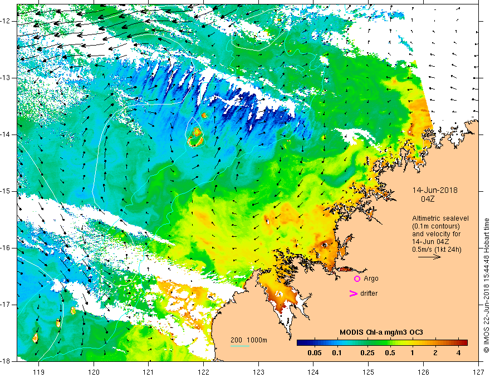Click "0.5m/s (1kt 24h)" velocity scale text
Image resolution: width=490 pixels, height=378 pixels.
point(437,250)
